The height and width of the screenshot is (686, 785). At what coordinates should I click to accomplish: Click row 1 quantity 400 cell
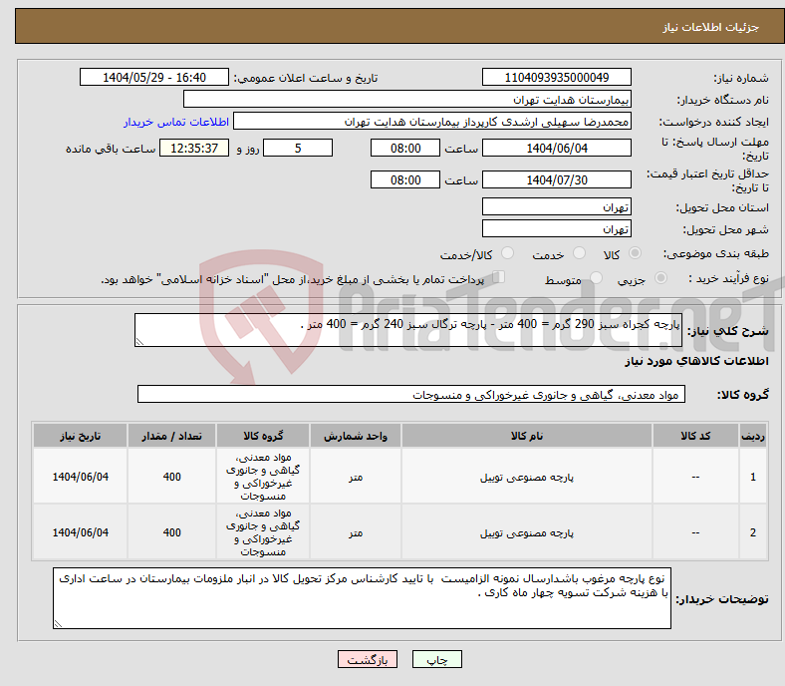171,477
